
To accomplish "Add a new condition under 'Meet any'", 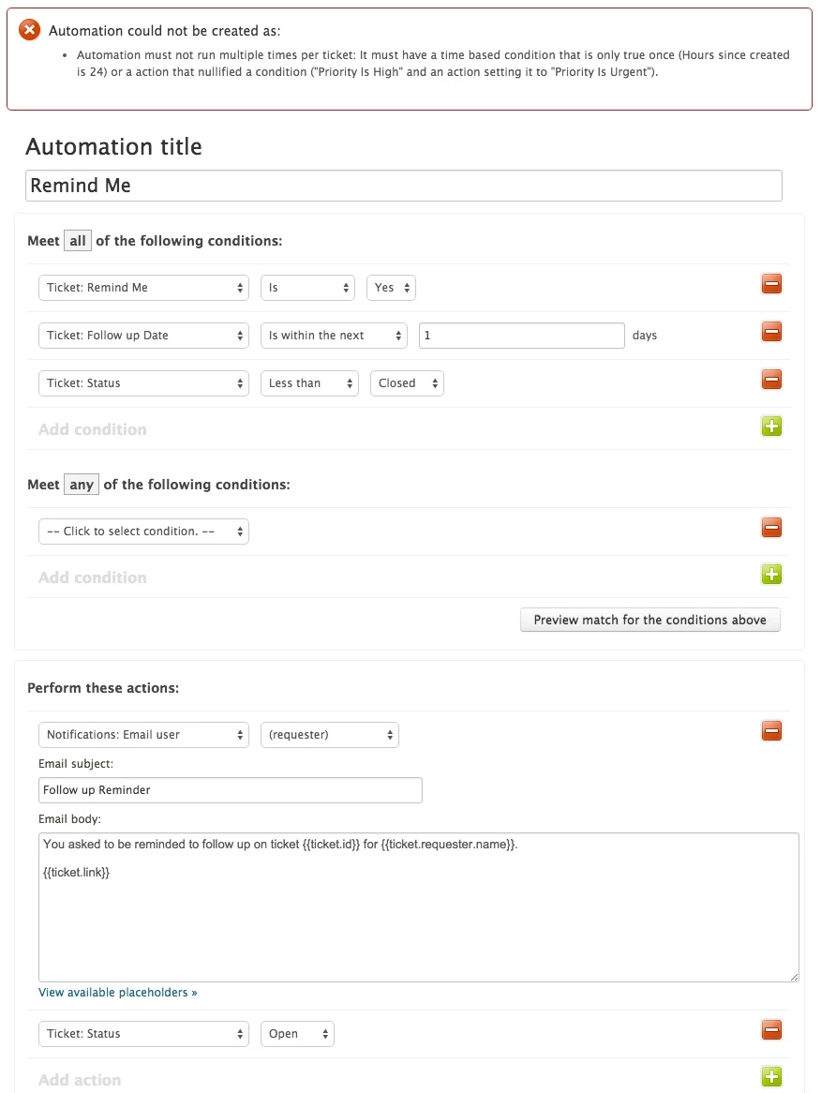I will coord(771,575).
